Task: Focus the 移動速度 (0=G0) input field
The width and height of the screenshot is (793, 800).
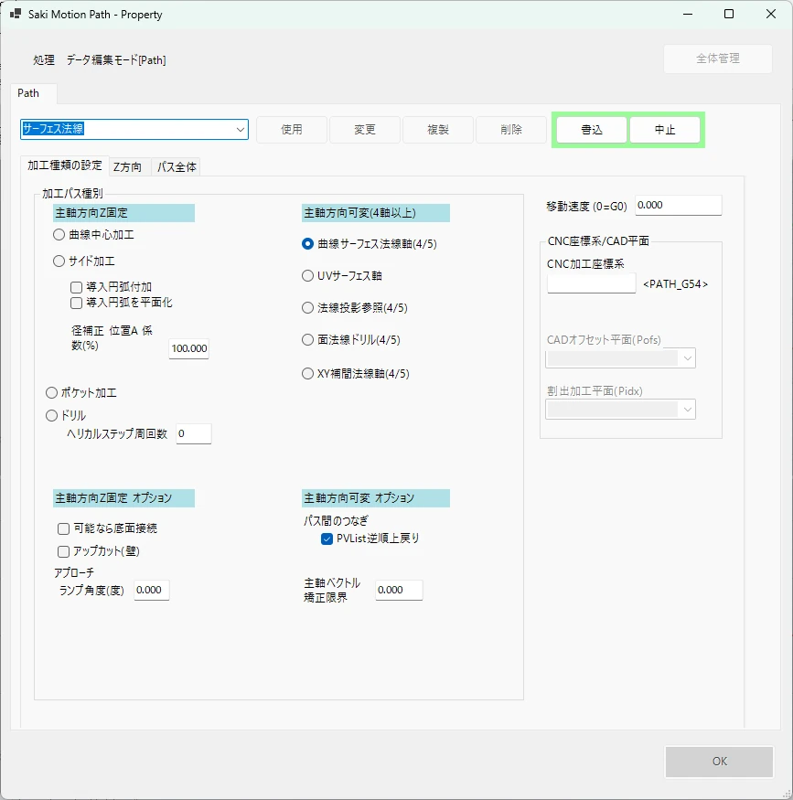Action: click(679, 205)
